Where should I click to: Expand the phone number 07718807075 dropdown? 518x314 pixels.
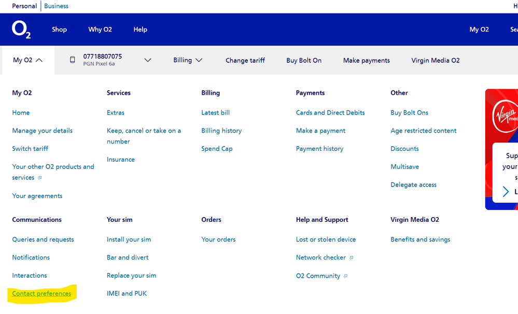148,60
